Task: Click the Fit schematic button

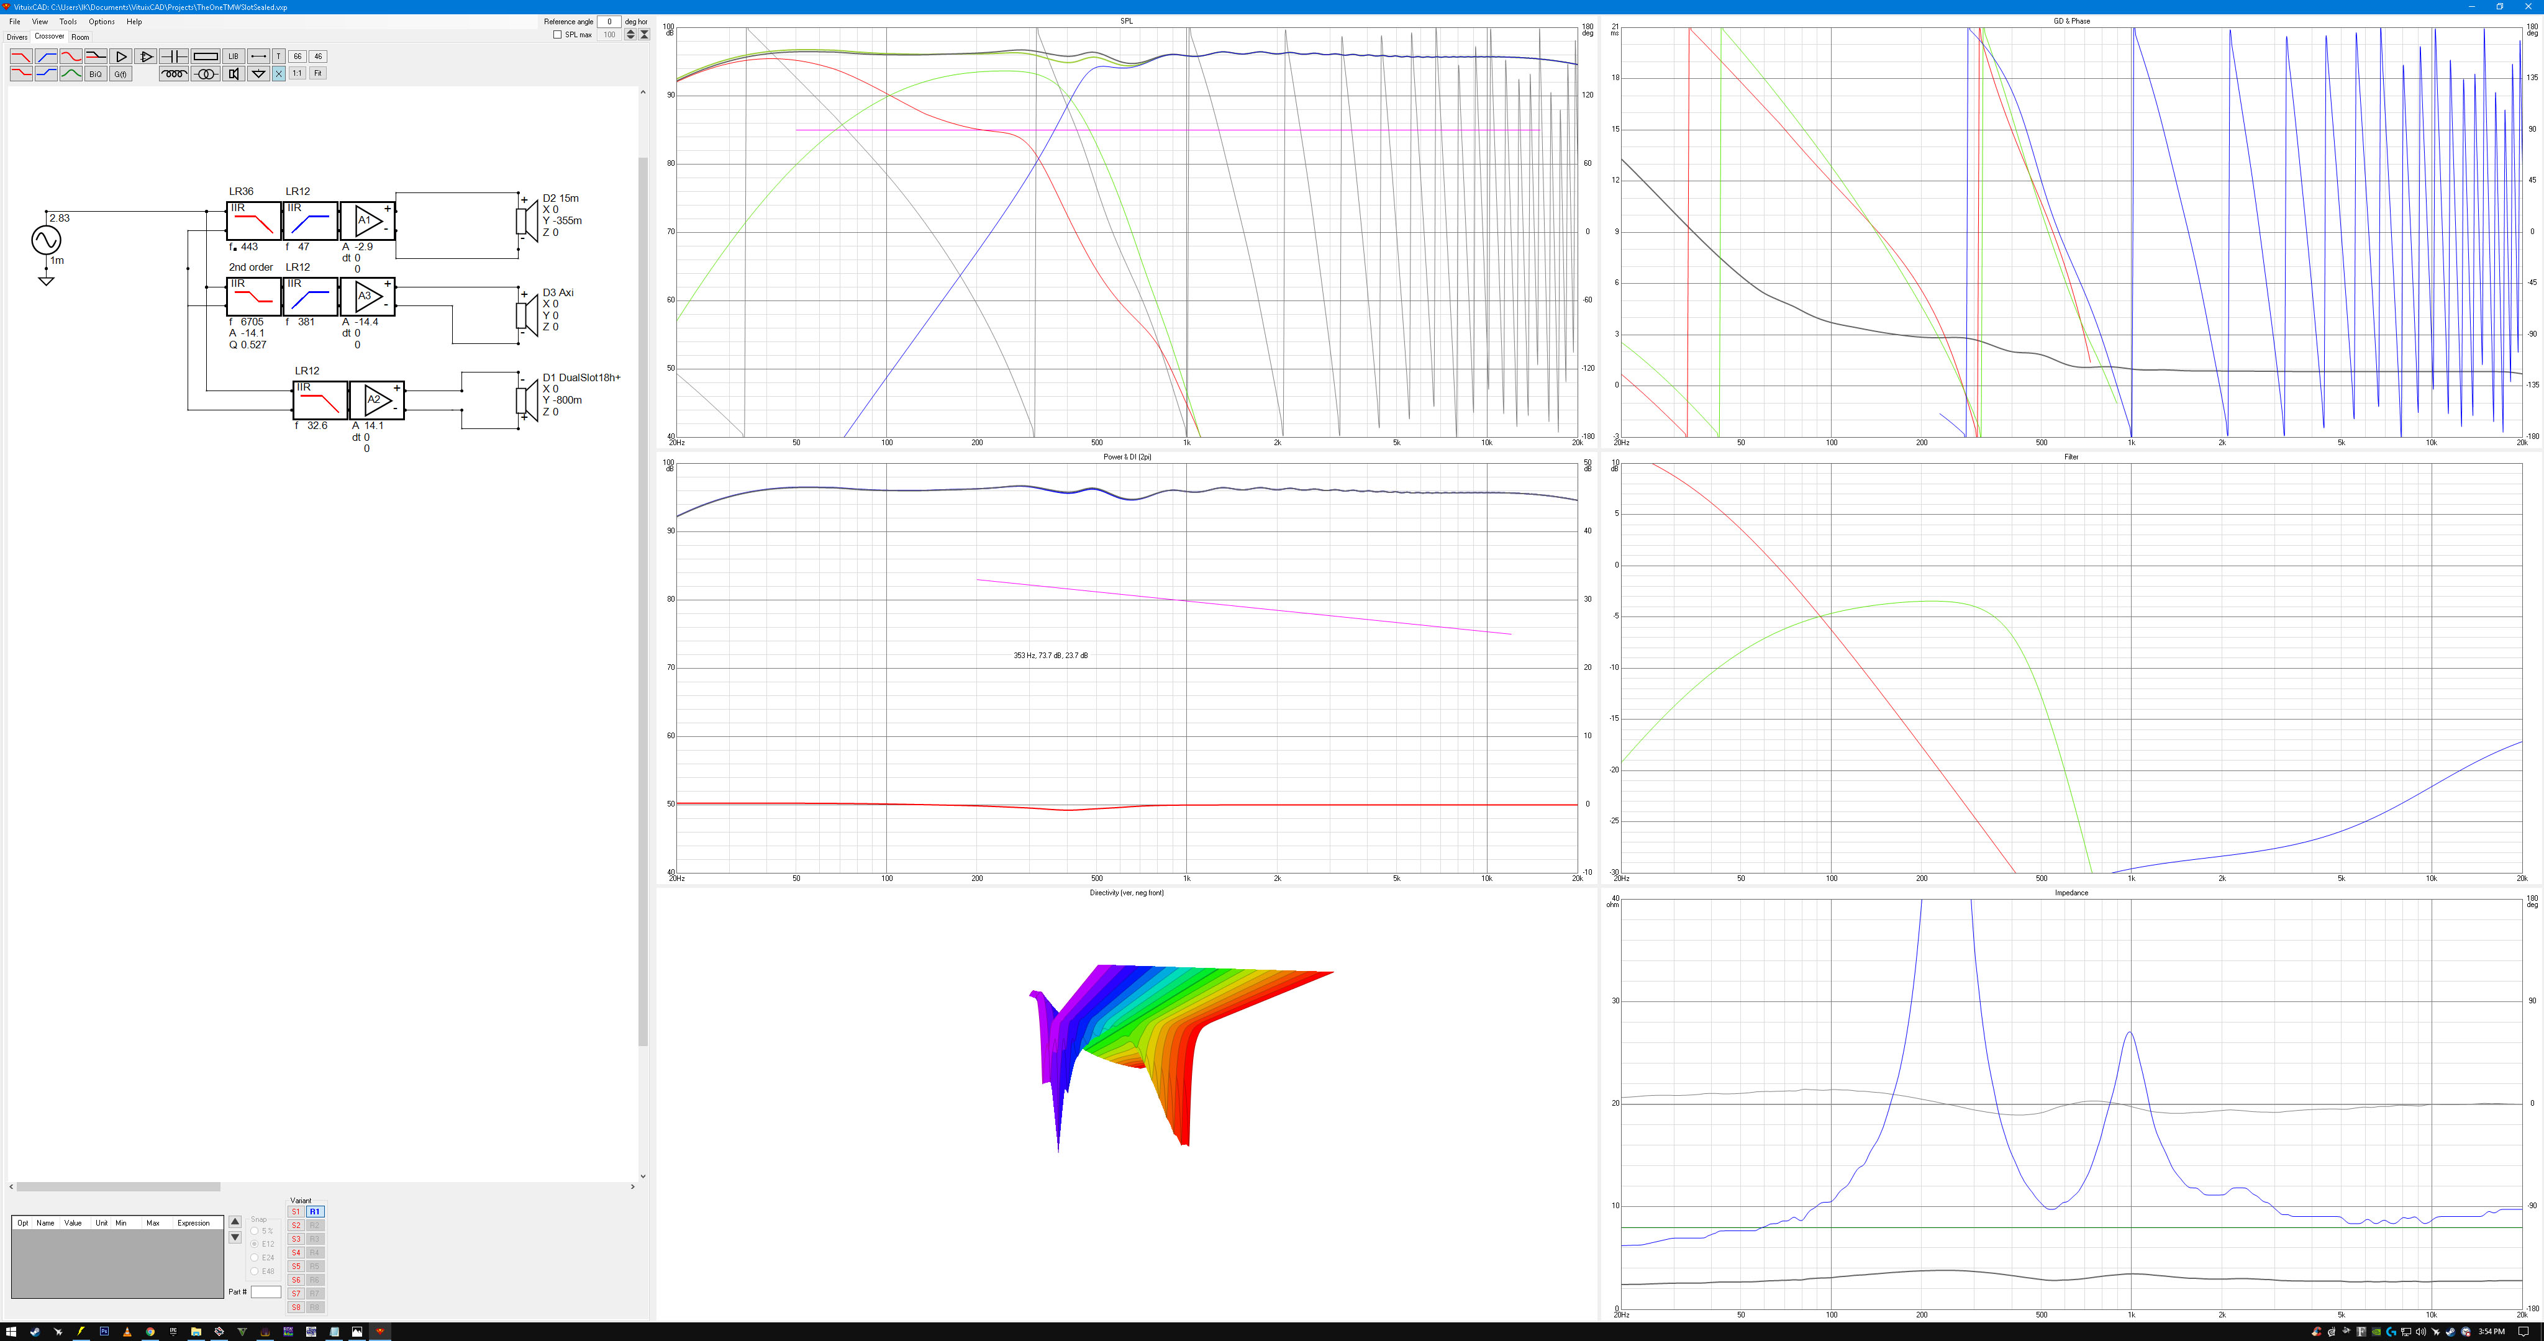Action: (318, 74)
